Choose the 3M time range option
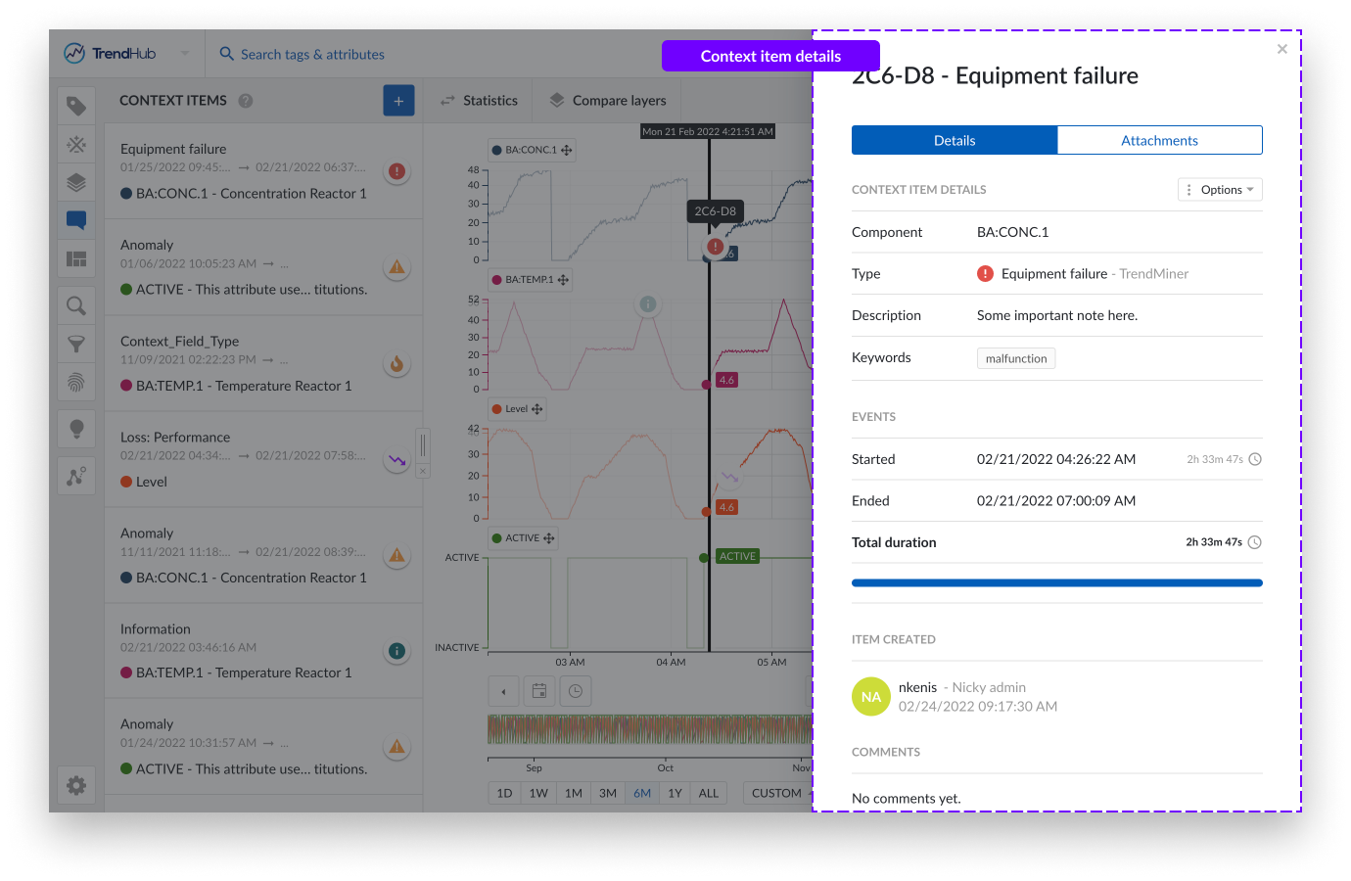Viewport: 1351px width, 881px height. (x=608, y=793)
